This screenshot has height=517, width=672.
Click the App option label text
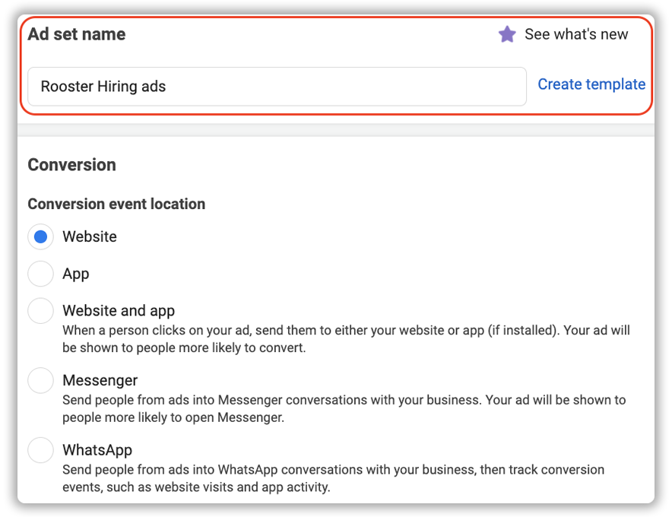pos(76,274)
